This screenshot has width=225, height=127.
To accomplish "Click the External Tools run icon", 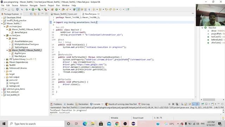I will click(x=45, y=10).
